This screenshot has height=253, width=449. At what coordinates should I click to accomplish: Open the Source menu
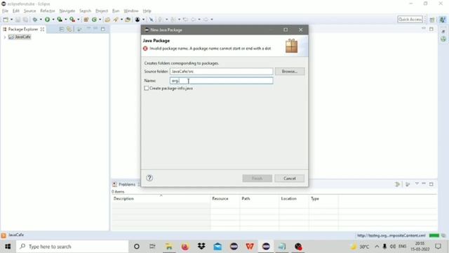tap(29, 11)
